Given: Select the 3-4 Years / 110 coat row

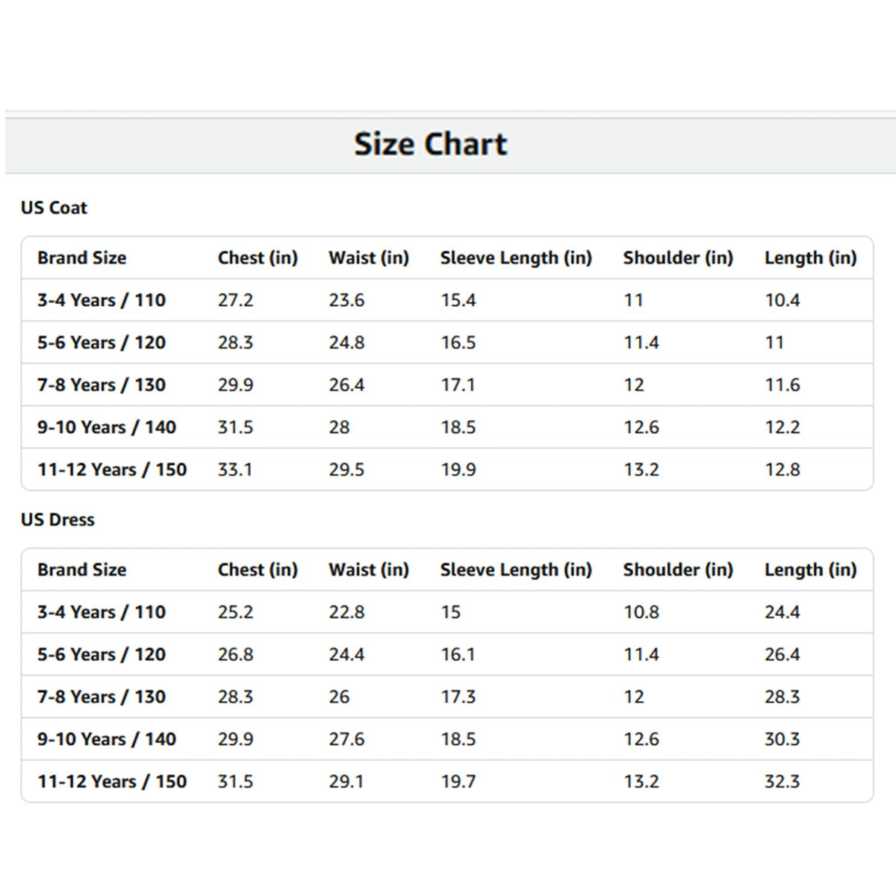Looking at the screenshot, I should [447, 300].
